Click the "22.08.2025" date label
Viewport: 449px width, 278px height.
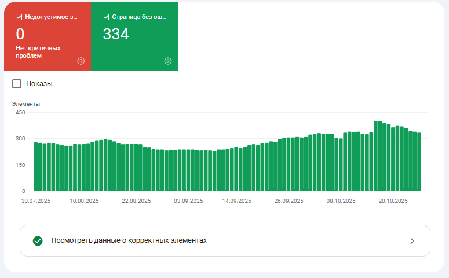click(136, 201)
